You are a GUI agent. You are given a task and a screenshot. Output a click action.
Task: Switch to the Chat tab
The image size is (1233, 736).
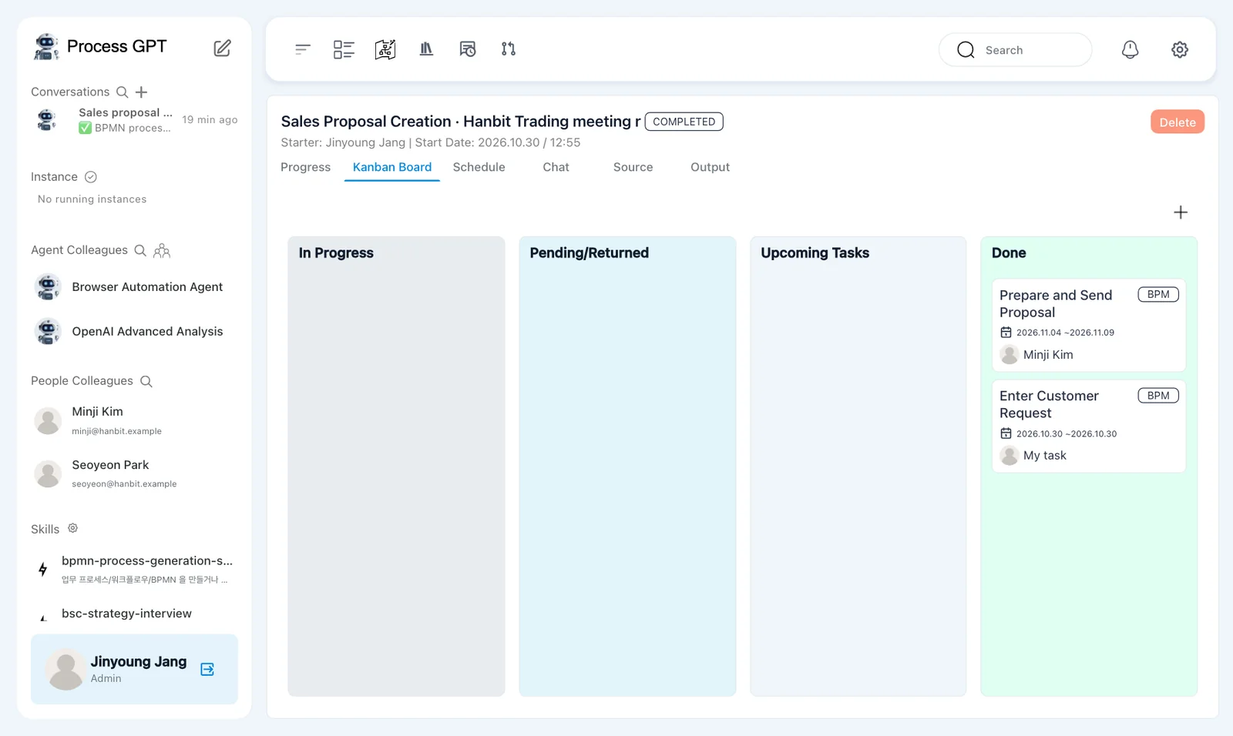pos(556,167)
